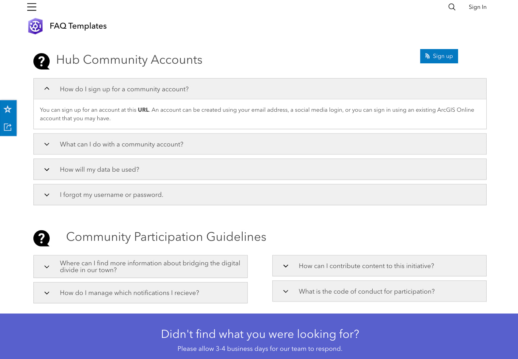Click the blue Sign up button
Image resolution: width=518 pixels, height=359 pixels.
tap(439, 56)
